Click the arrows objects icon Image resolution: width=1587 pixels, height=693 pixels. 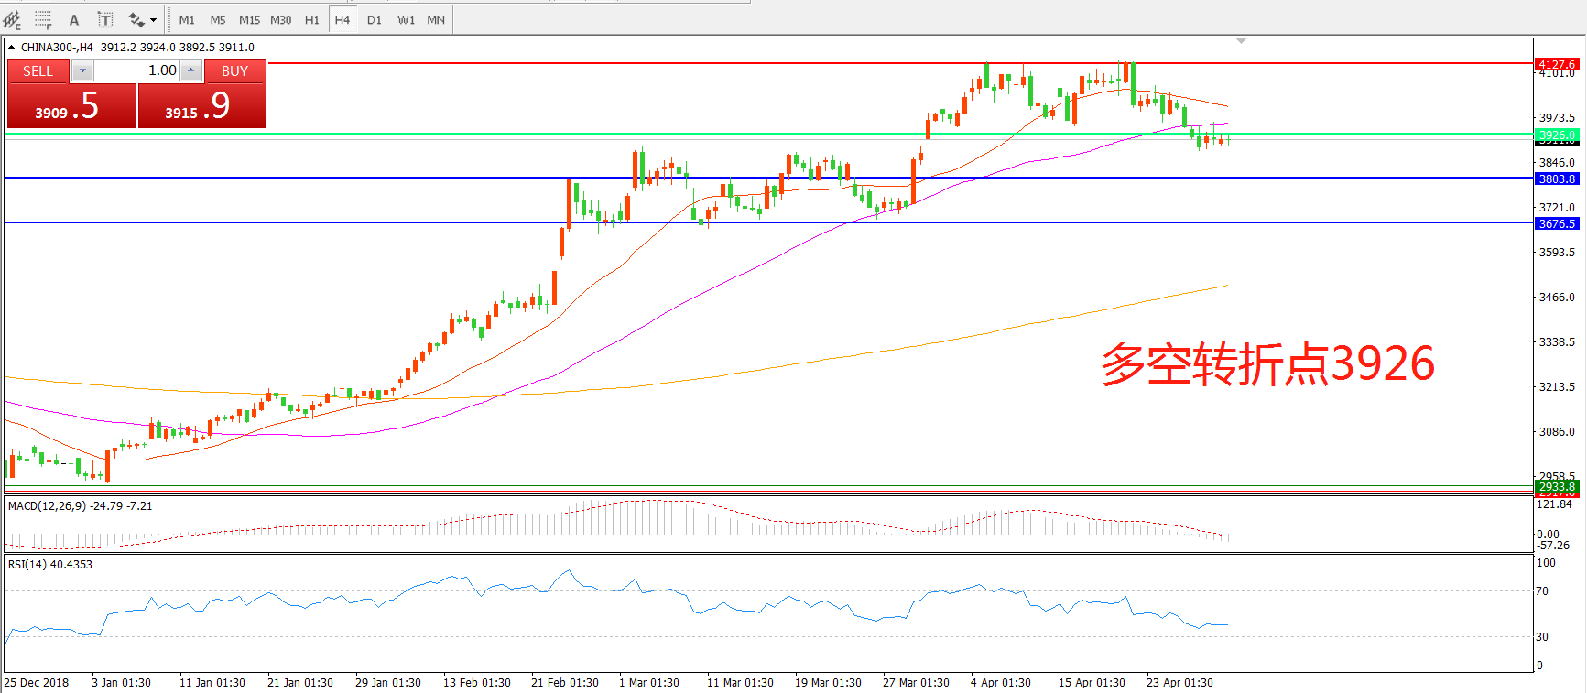[136, 20]
